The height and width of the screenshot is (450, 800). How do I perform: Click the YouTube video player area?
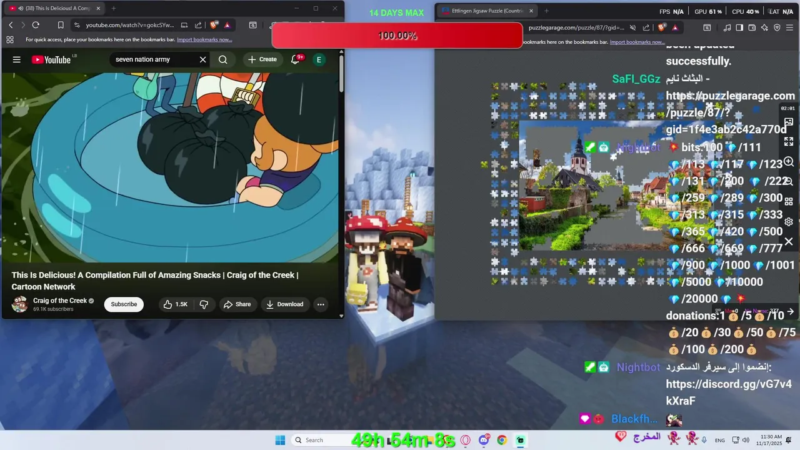[169, 167]
